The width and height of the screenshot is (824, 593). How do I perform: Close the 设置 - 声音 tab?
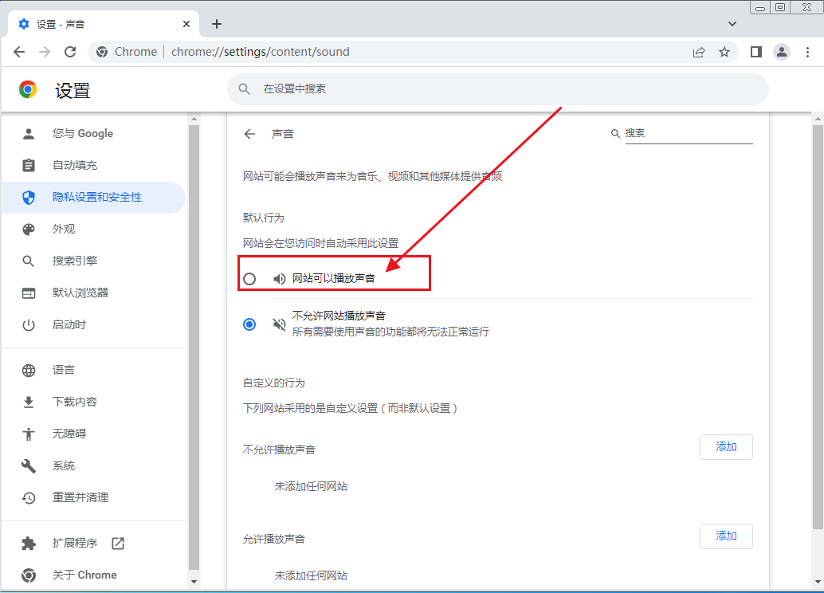(x=186, y=24)
